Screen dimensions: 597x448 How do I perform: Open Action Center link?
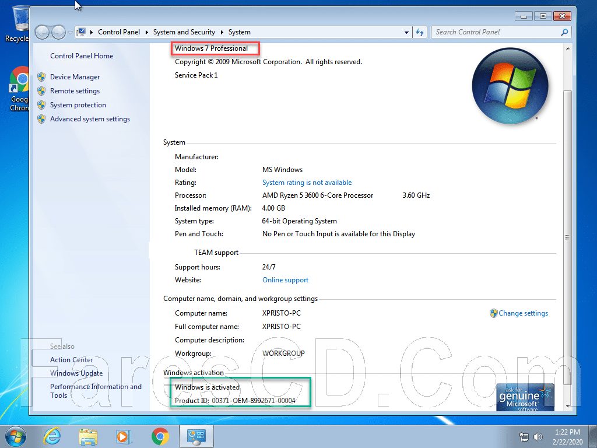click(71, 360)
